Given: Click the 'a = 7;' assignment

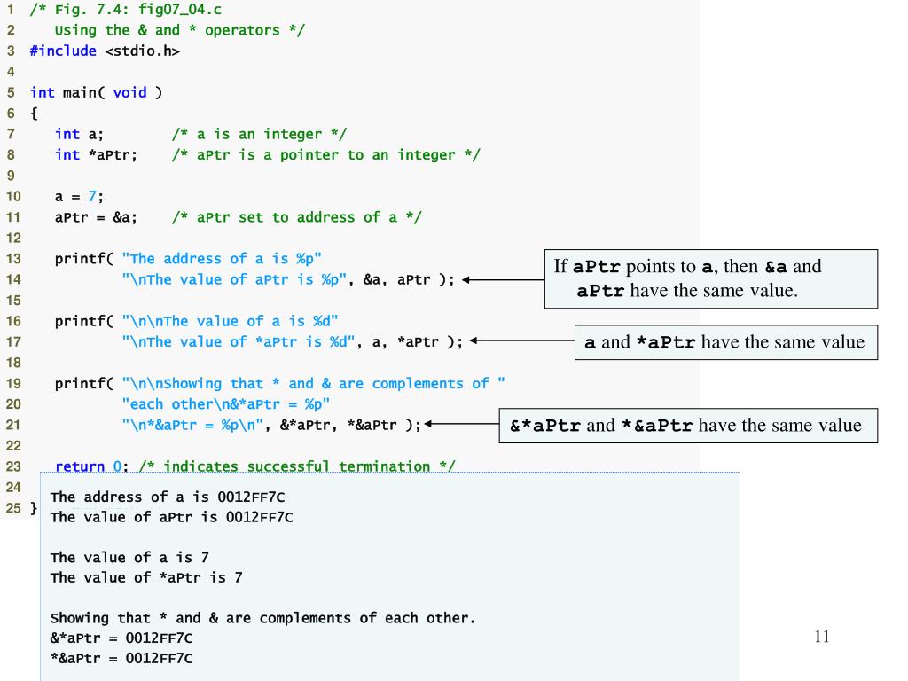Looking at the screenshot, I should (79, 197).
